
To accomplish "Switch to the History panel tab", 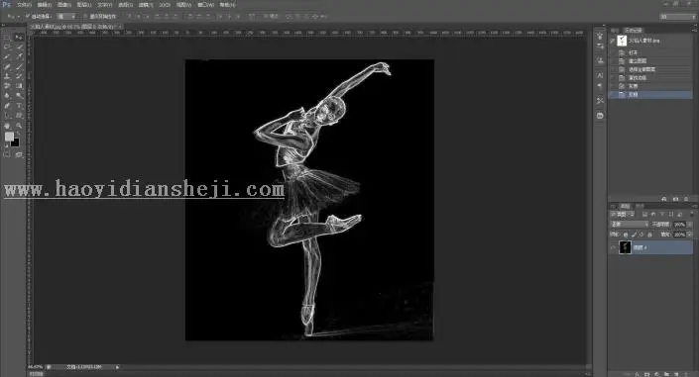I will click(633, 31).
